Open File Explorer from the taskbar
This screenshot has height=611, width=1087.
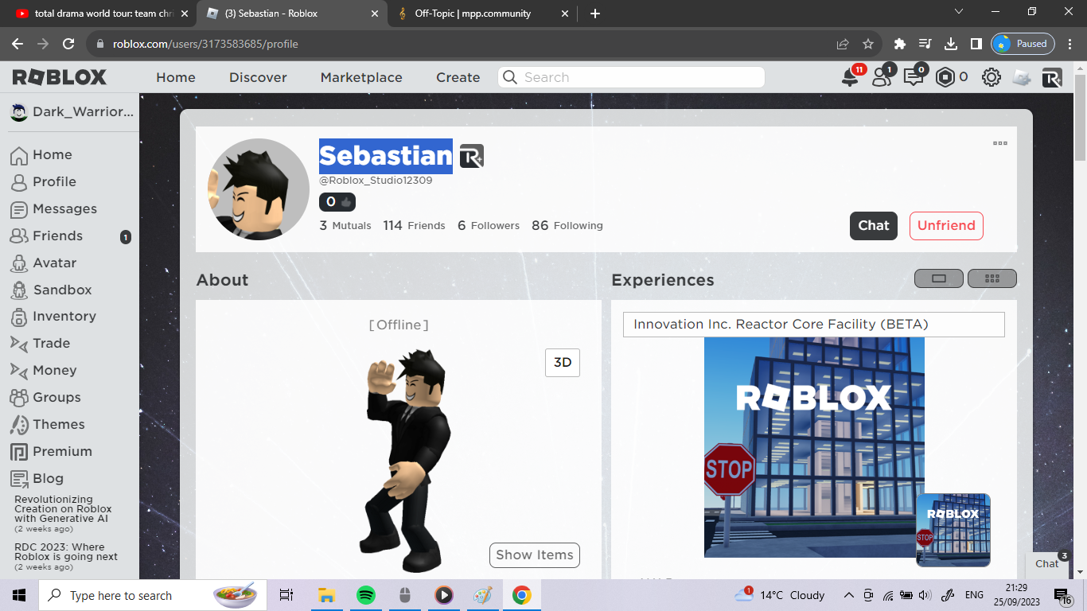coord(325,595)
